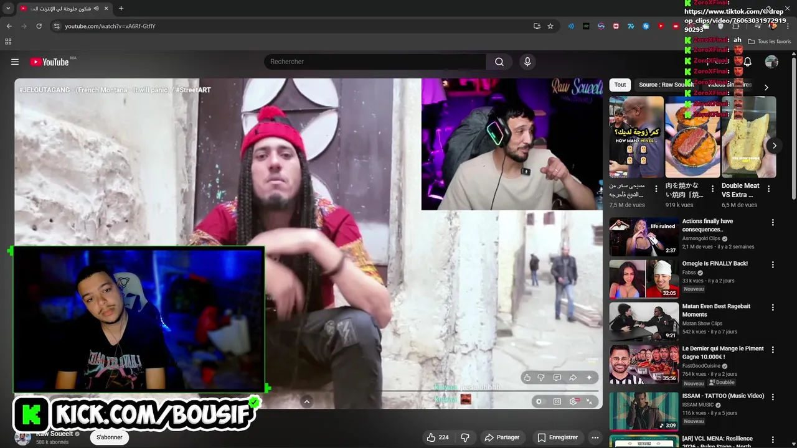Open site information icon in address bar
The width and height of the screenshot is (797, 448).
coord(57,26)
